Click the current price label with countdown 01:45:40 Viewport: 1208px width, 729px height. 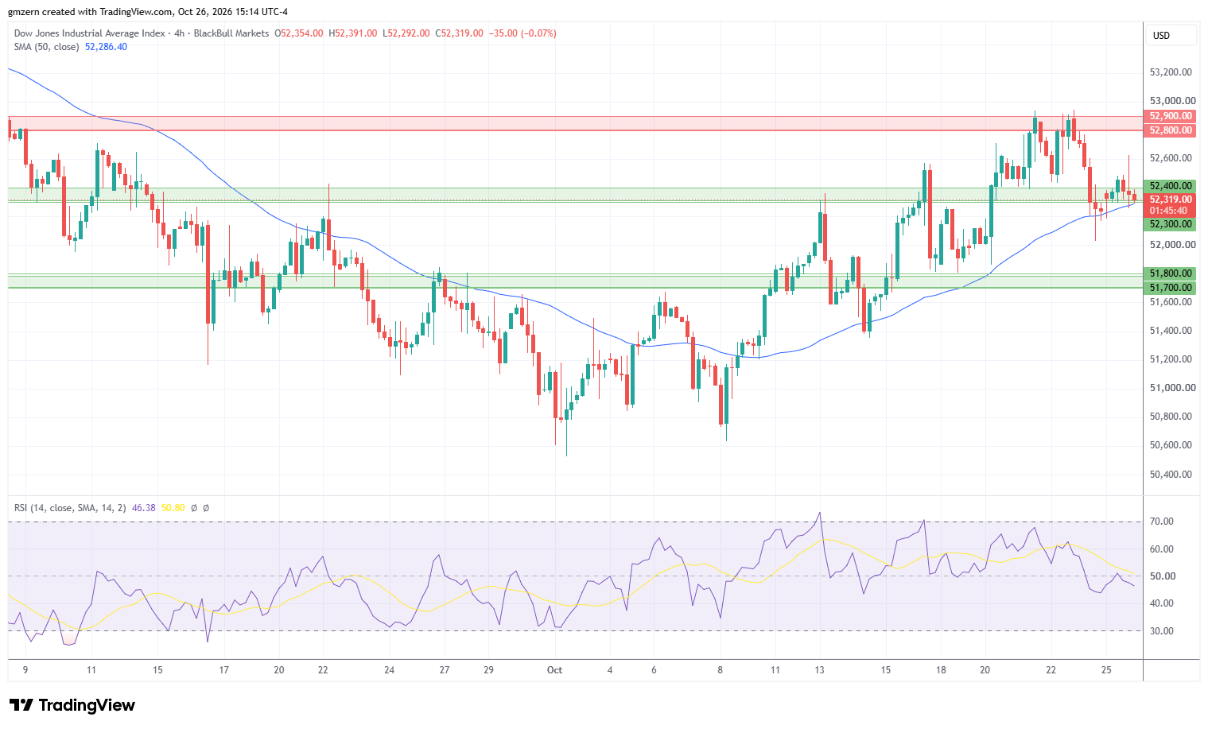click(1171, 205)
